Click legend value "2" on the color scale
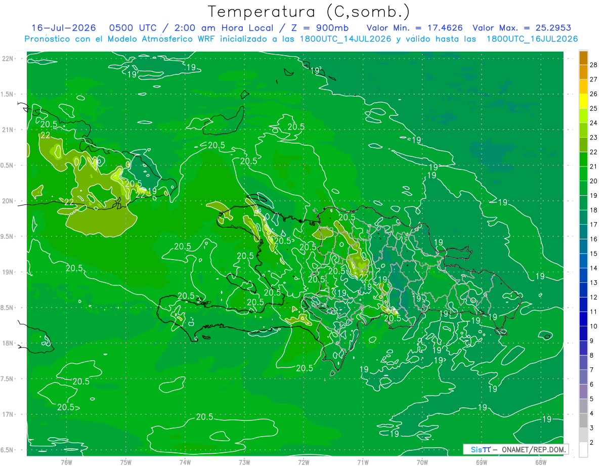The height and width of the screenshot is (469, 607). (x=592, y=443)
